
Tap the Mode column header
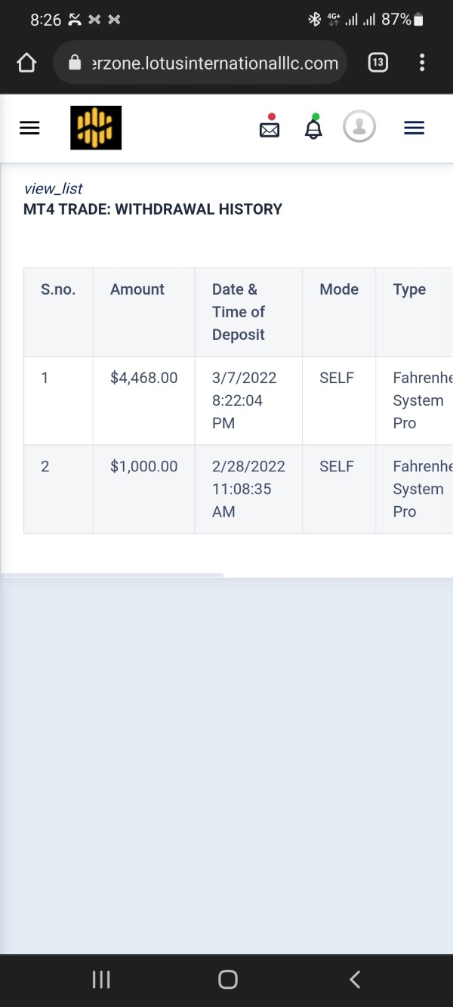339,289
